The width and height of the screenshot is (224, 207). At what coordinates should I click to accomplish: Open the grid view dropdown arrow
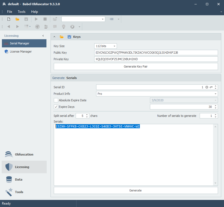pos(30,26)
